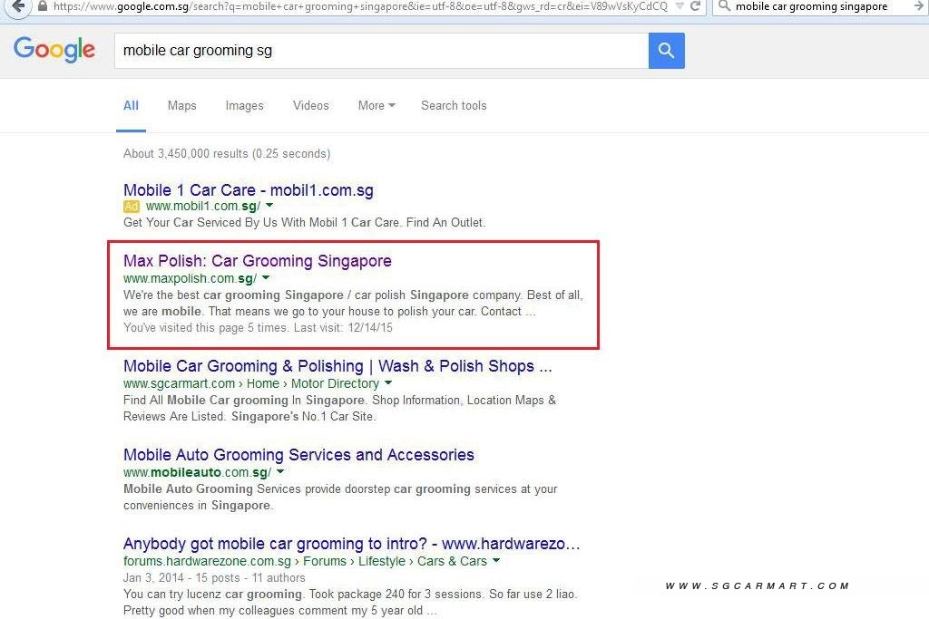
Task: Switch to the Videos tab
Action: click(x=310, y=106)
